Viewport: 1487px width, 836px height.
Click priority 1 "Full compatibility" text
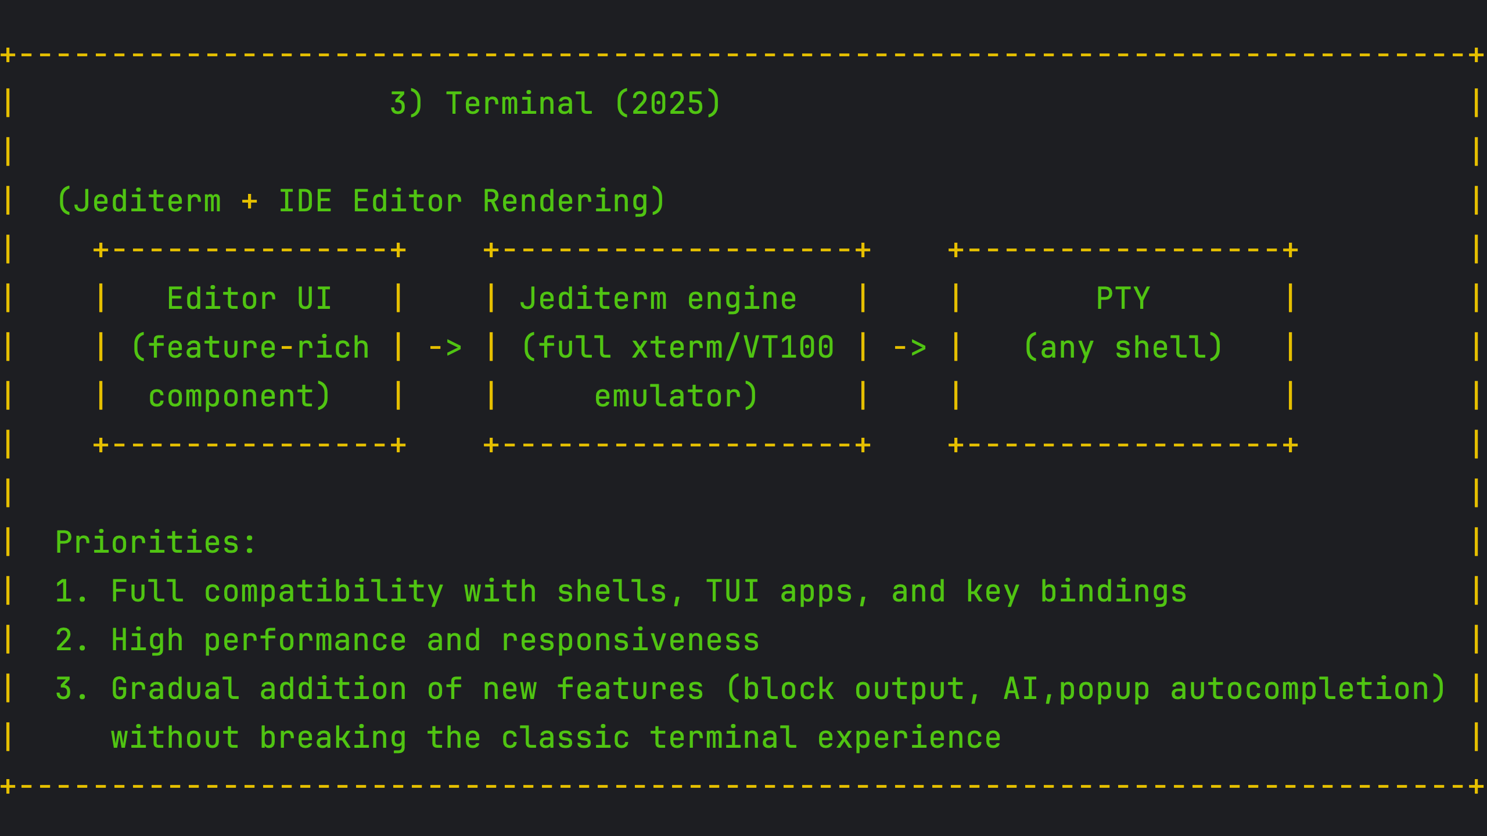(x=277, y=592)
